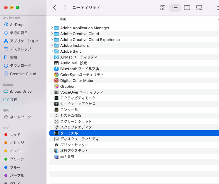Go forward with the right chevron button

tap(65, 8)
